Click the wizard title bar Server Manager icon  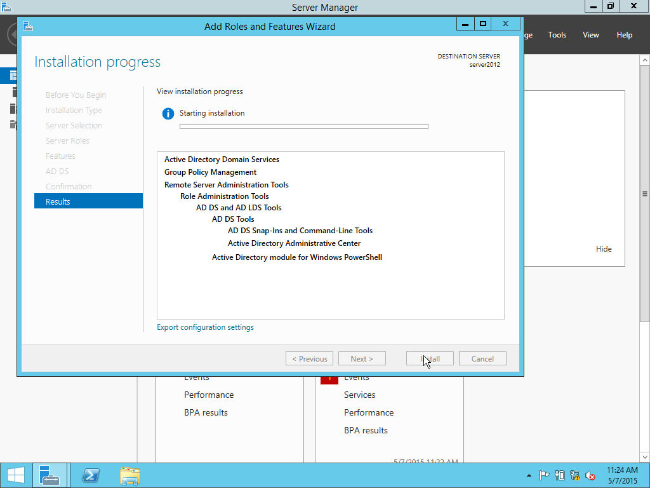(27, 26)
